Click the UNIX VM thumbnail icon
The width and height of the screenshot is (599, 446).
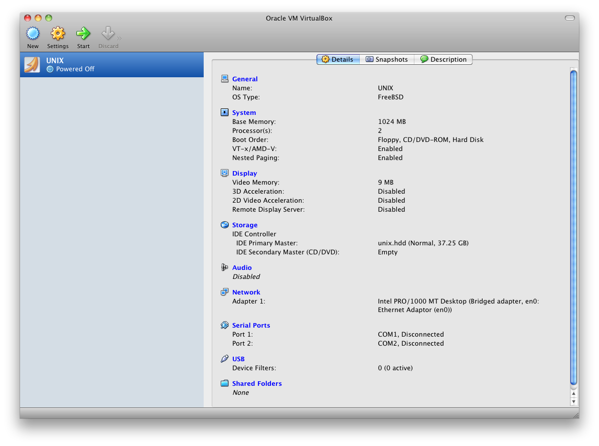pyautogui.click(x=32, y=64)
